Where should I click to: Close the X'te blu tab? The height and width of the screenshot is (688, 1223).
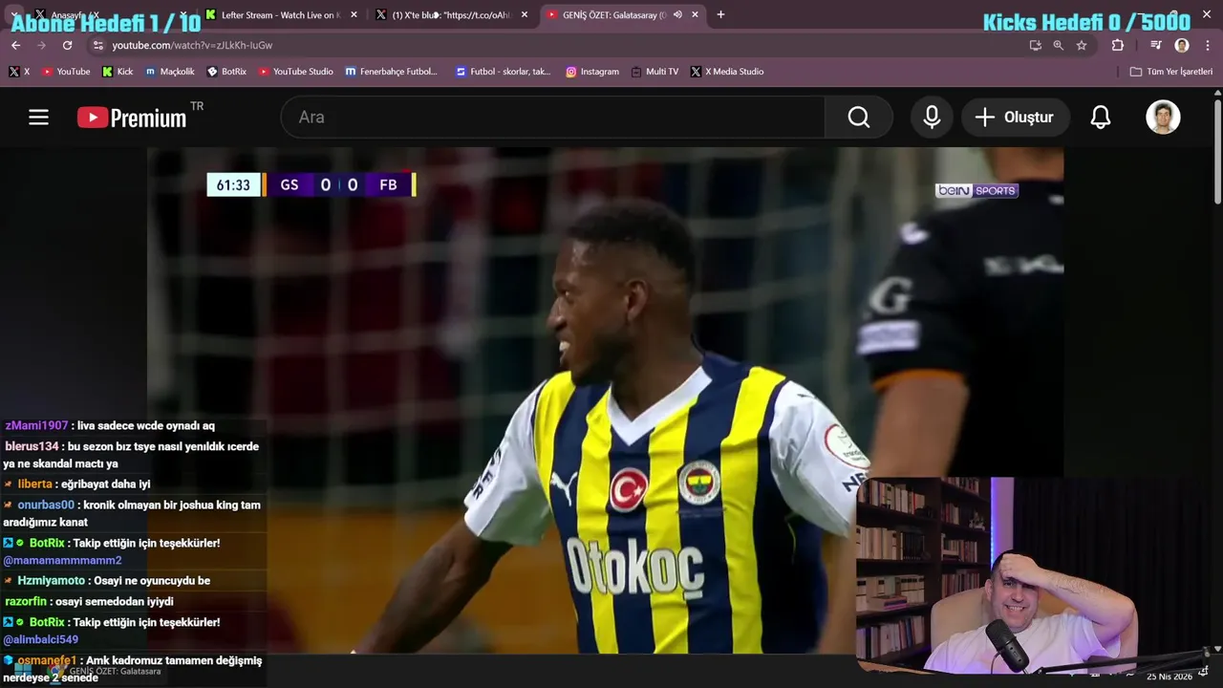pos(524,14)
